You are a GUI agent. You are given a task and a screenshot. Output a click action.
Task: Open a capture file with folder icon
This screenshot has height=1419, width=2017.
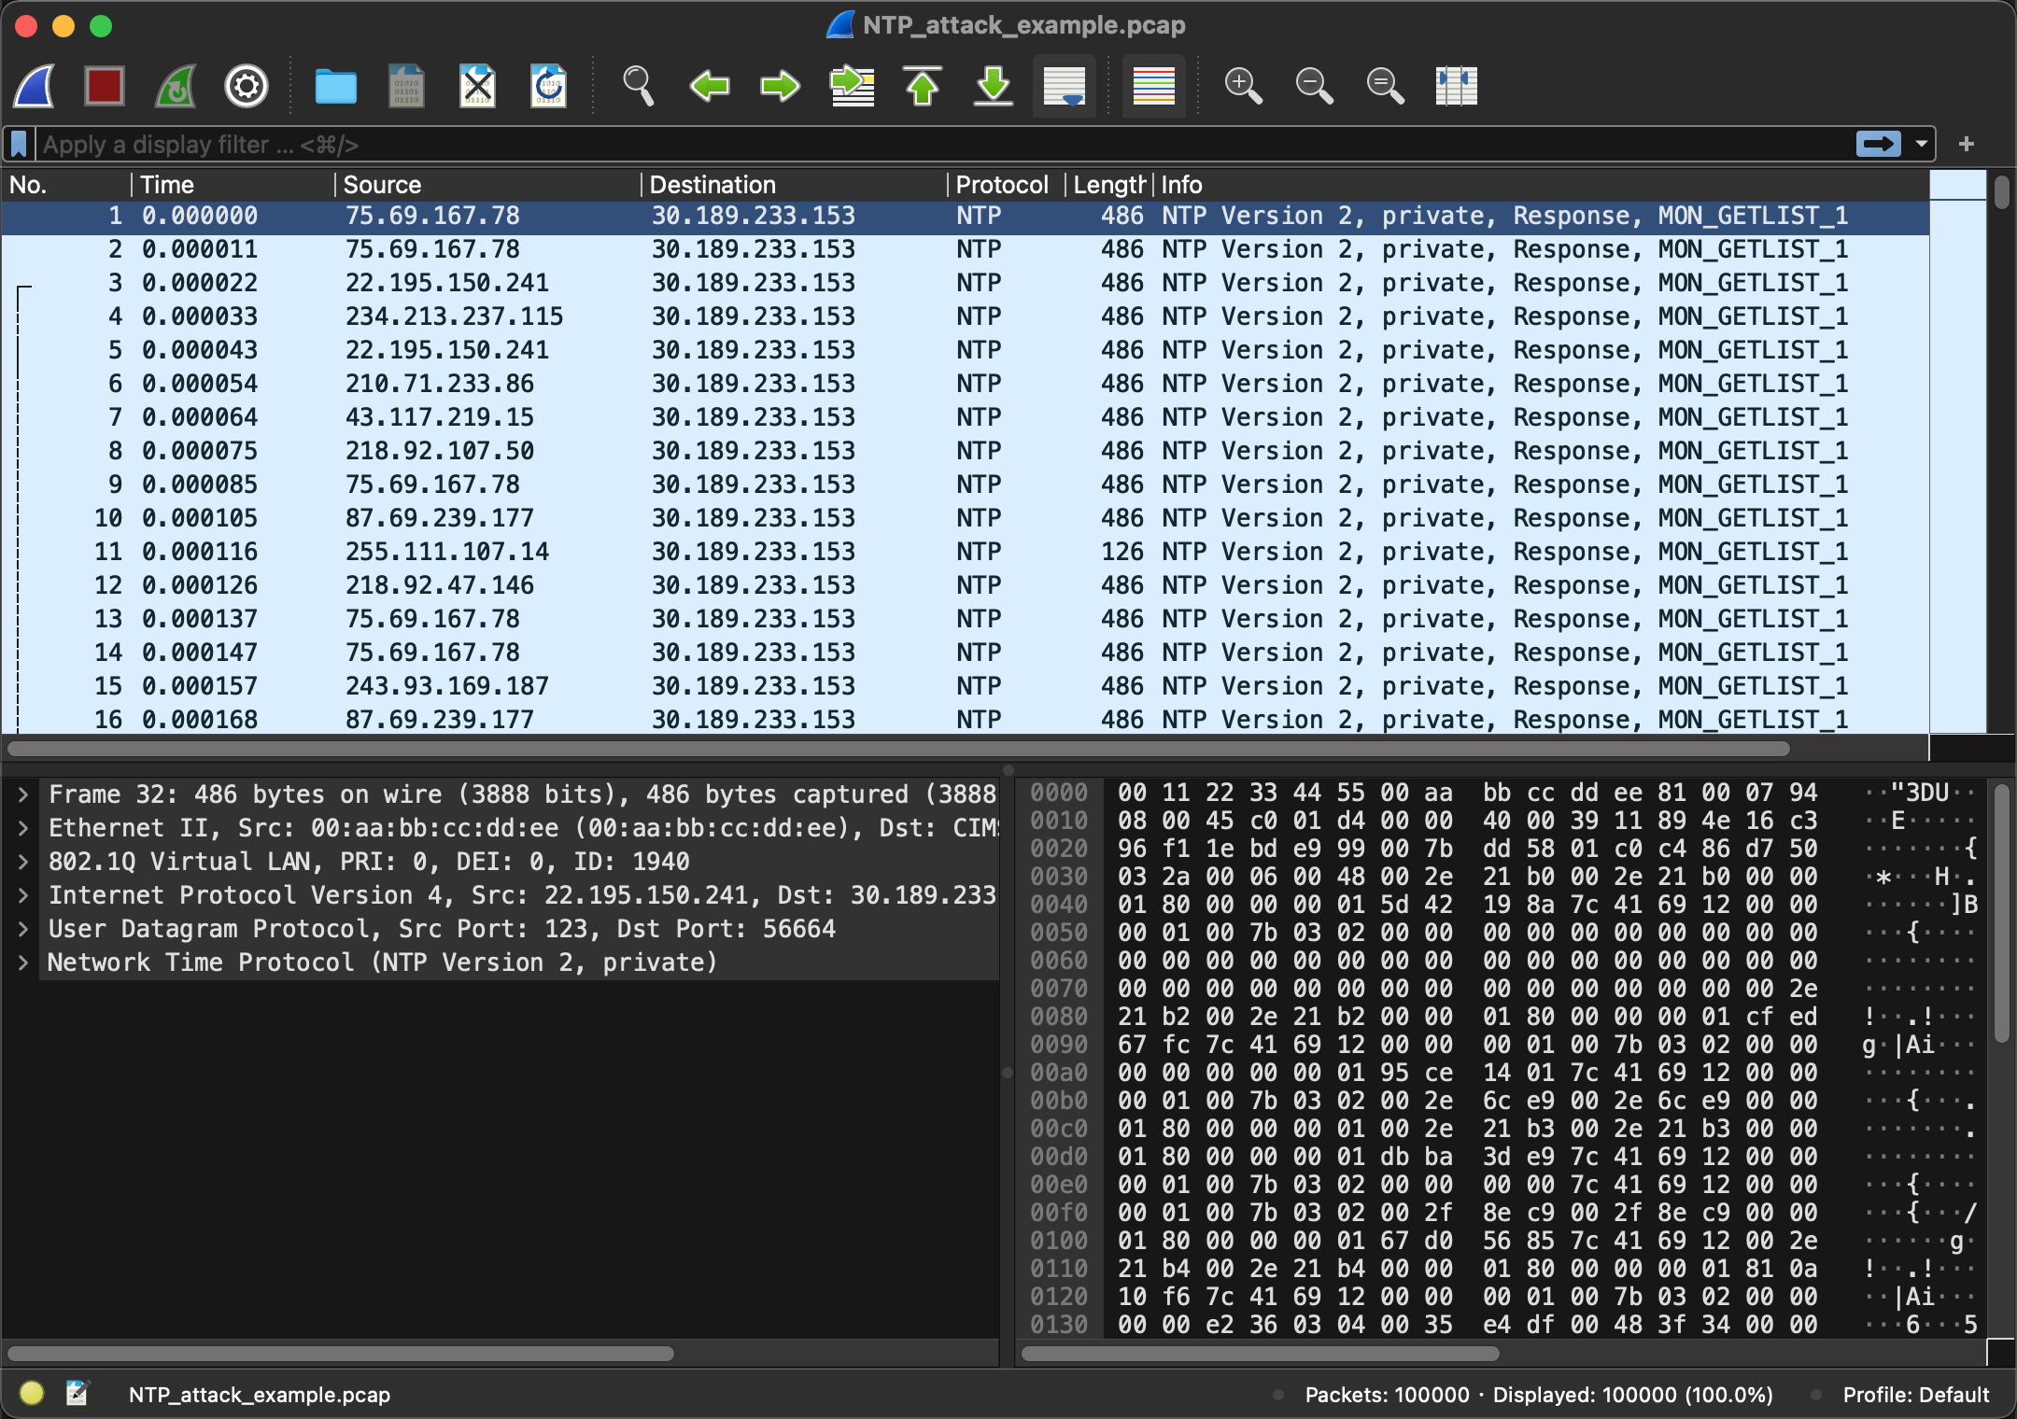(335, 86)
